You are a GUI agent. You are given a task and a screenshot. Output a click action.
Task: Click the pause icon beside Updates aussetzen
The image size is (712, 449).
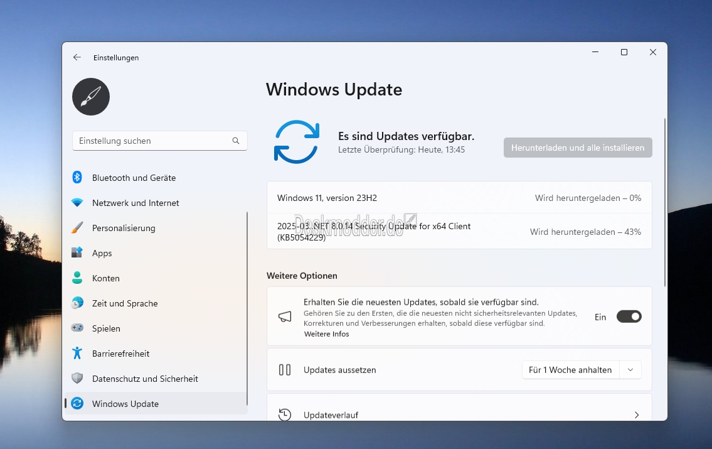(285, 370)
